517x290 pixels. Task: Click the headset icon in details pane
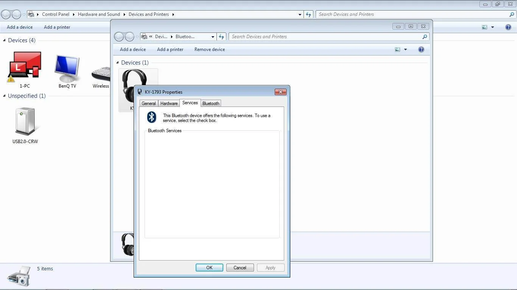128,244
